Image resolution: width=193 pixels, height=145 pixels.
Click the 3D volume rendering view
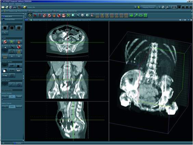pyautogui.click(x=151, y=81)
